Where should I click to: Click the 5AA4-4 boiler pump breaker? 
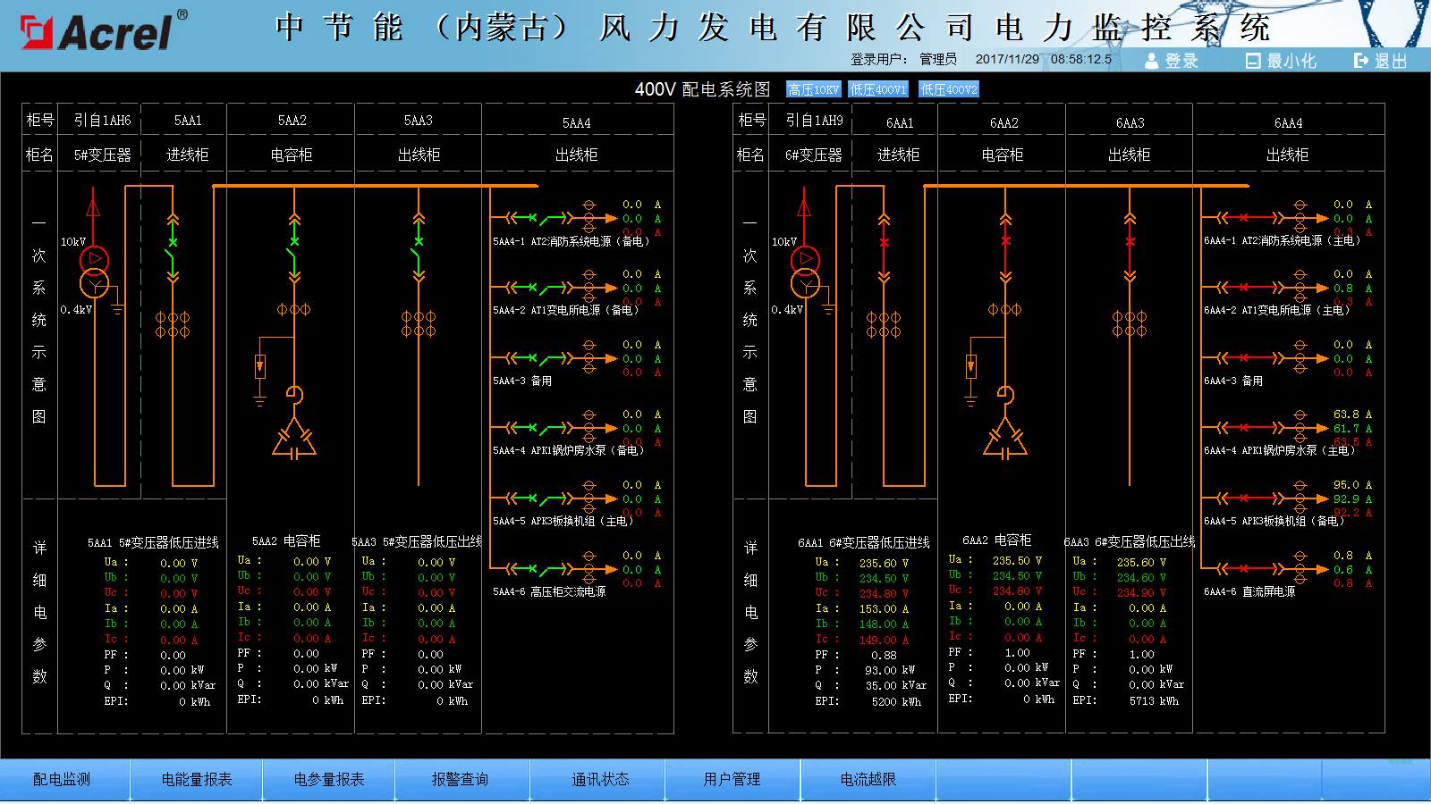point(538,428)
